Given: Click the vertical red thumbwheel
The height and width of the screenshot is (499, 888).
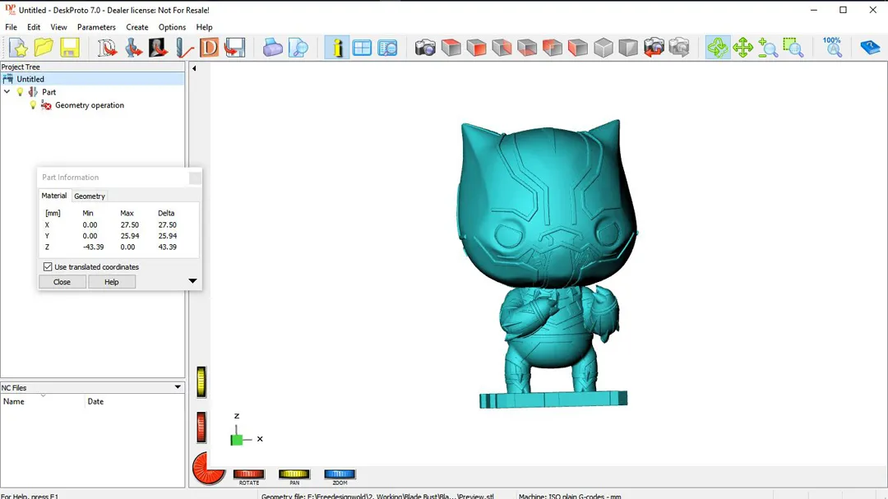Looking at the screenshot, I should pos(201,427).
